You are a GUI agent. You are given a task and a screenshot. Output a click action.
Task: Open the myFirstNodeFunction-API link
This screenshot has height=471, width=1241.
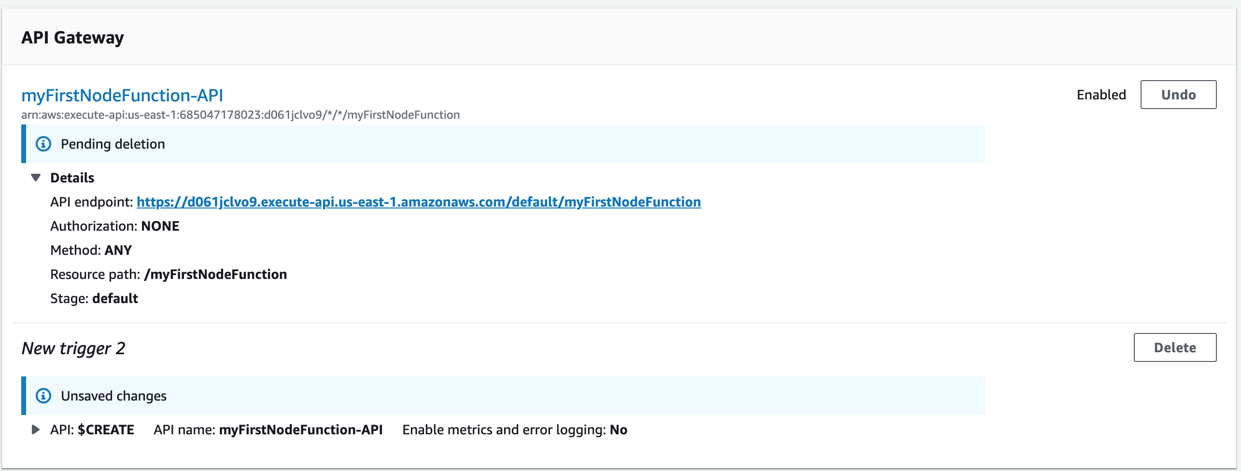[x=122, y=95]
